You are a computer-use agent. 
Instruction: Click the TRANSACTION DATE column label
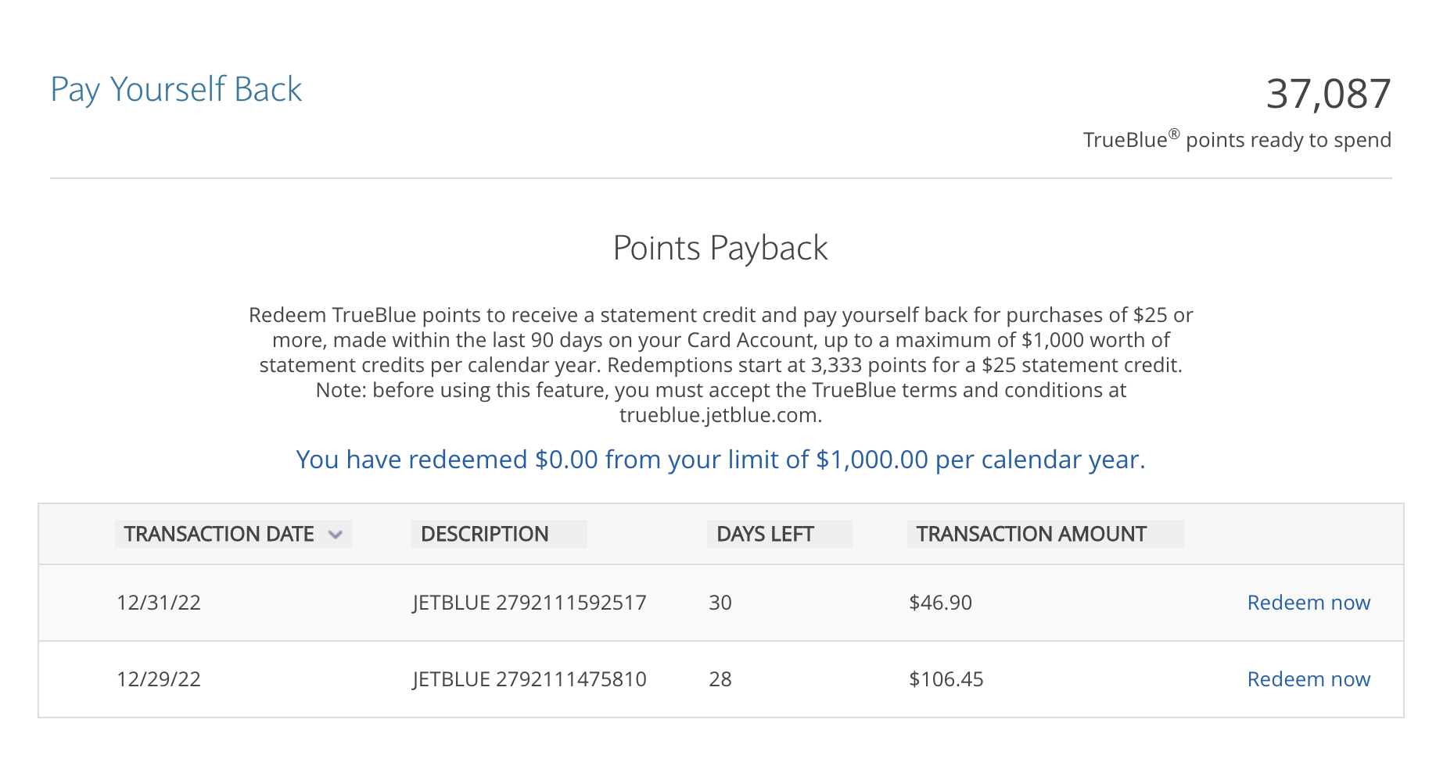(x=219, y=534)
